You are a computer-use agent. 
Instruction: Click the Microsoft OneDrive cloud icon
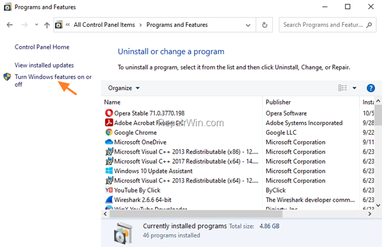(x=109, y=142)
